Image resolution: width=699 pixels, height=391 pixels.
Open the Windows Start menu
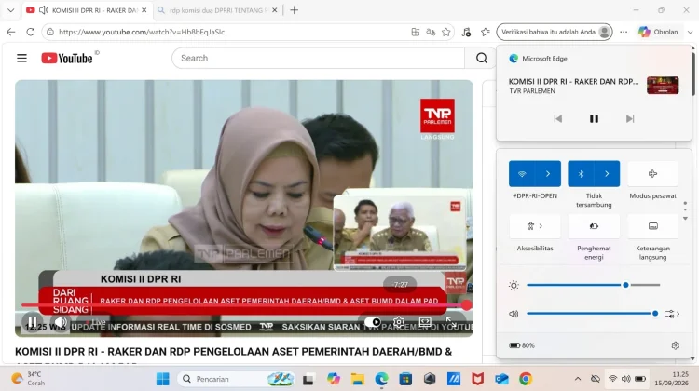pyautogui.click(x=163, y=379)
